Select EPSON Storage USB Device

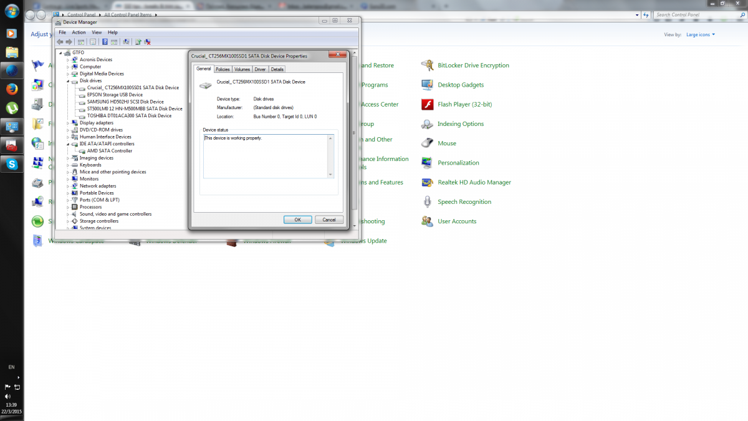click(x=115, y=95)
